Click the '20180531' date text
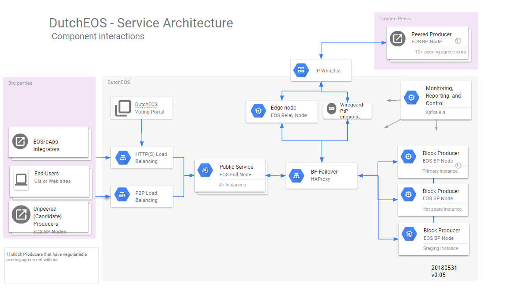Image resolution: width=520 pixels, height=292 pixels. click(x=444, y=268)
